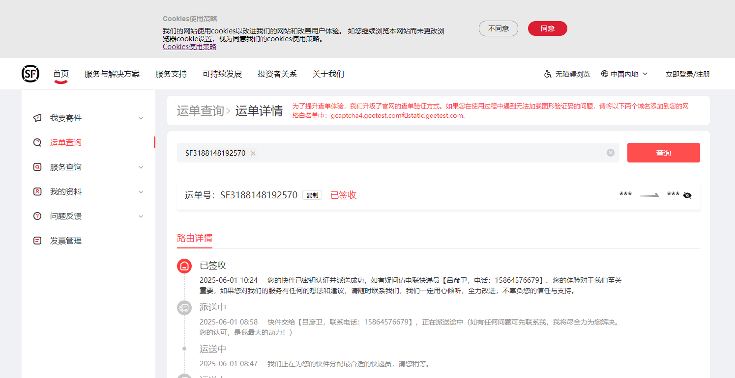Click the 发票管理 invoice icon
Screen dimensions: 735x378
[x=37, y=241]
